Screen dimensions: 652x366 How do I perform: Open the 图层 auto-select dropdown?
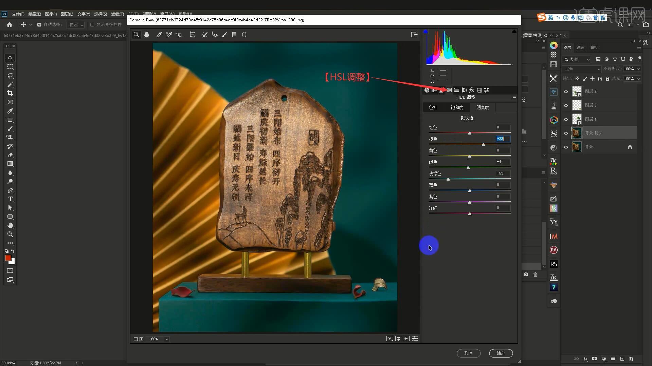point(76,25)
